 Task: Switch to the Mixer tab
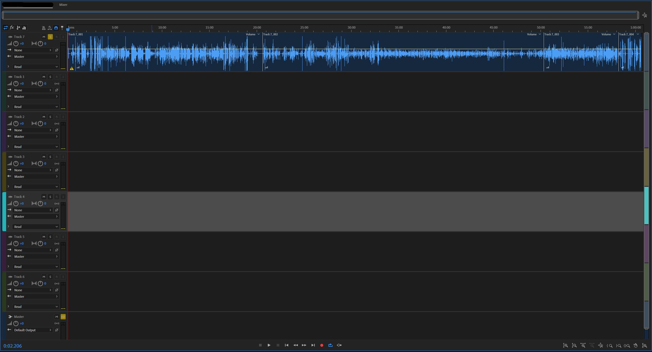click(x=63, y=5)
